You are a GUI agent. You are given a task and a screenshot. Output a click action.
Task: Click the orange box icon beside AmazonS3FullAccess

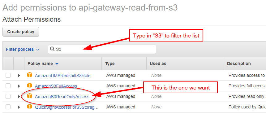click(x=30, y=85)
